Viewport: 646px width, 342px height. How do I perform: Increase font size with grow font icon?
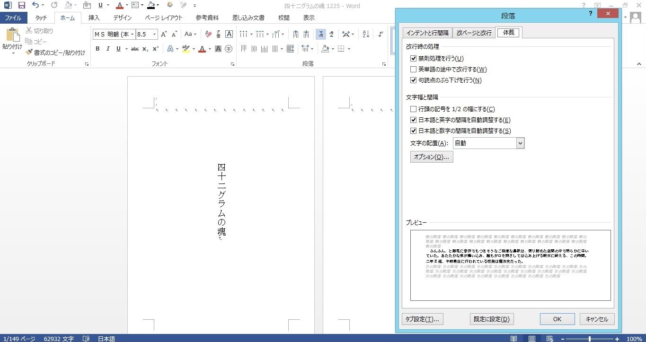click(x=164, y=34)
